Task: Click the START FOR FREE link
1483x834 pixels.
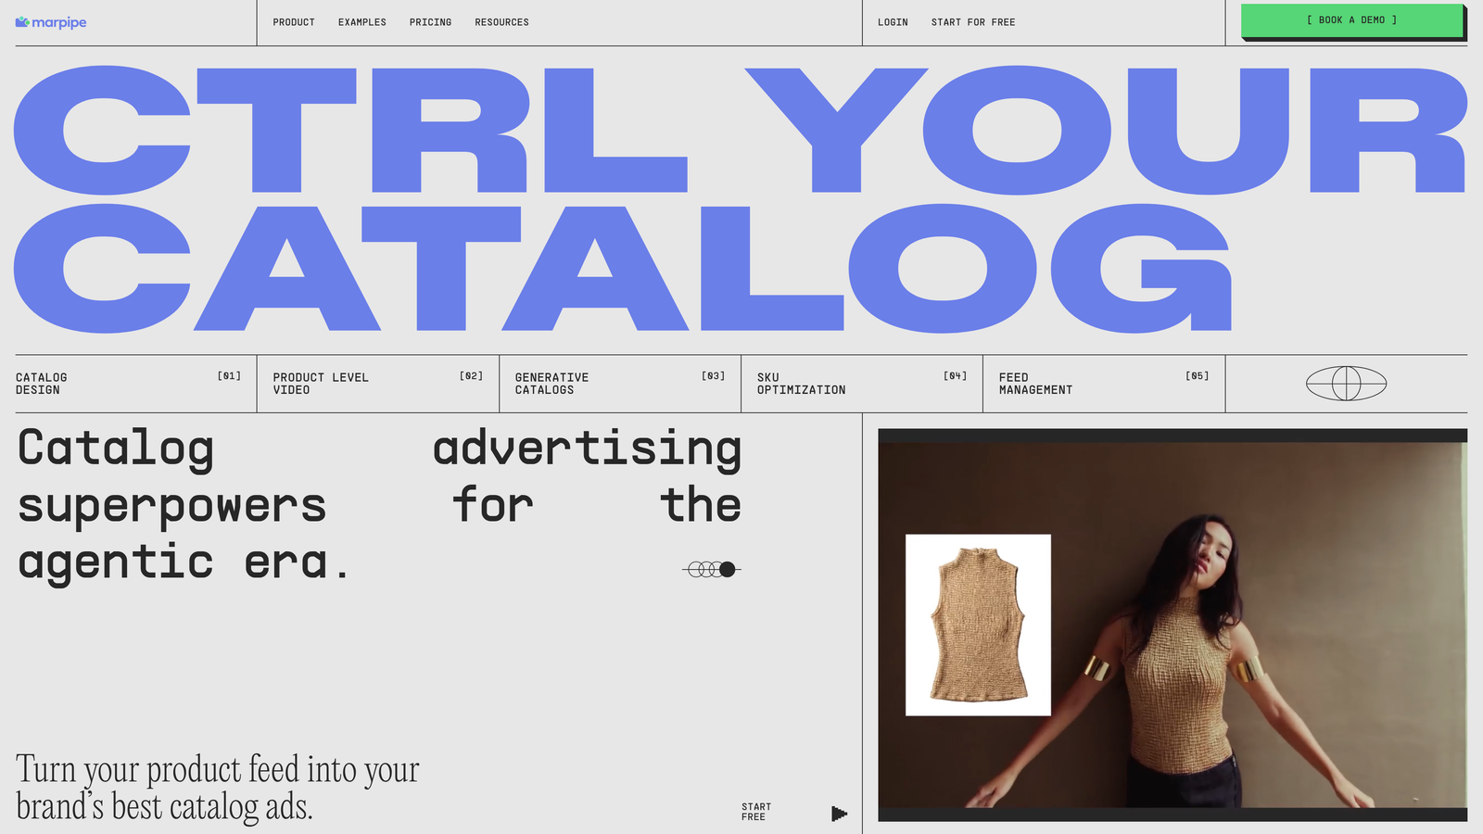Action: coord(973,22)
